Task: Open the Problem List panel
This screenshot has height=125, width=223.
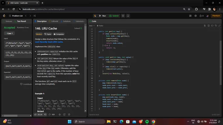Action: tap(16, 16)
